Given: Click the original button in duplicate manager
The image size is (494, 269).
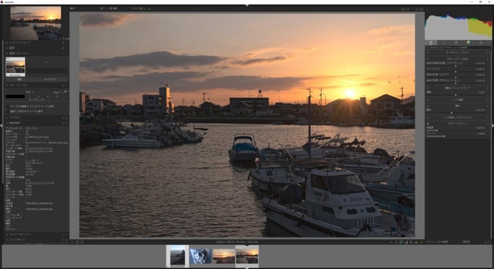Looking at the screenshot, I should [51, 80].
